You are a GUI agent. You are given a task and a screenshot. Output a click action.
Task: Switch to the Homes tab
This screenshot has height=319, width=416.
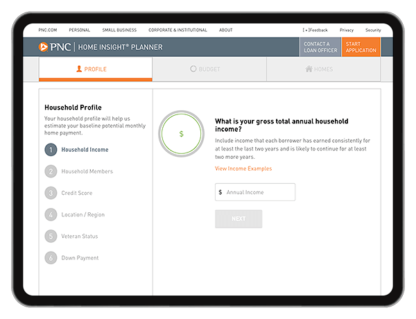click(323, 69)
